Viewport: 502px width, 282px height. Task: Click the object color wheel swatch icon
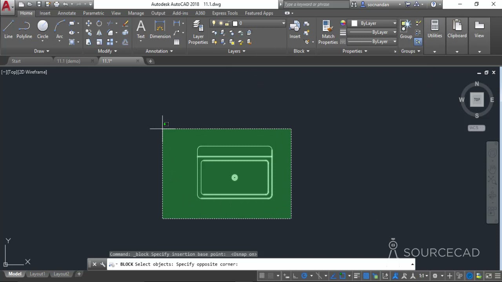click(343, 23)
